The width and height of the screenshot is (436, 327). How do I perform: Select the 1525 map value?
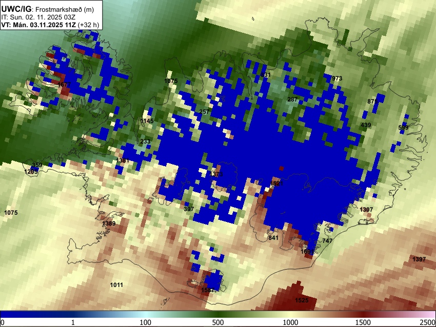[x=302, y=300]
